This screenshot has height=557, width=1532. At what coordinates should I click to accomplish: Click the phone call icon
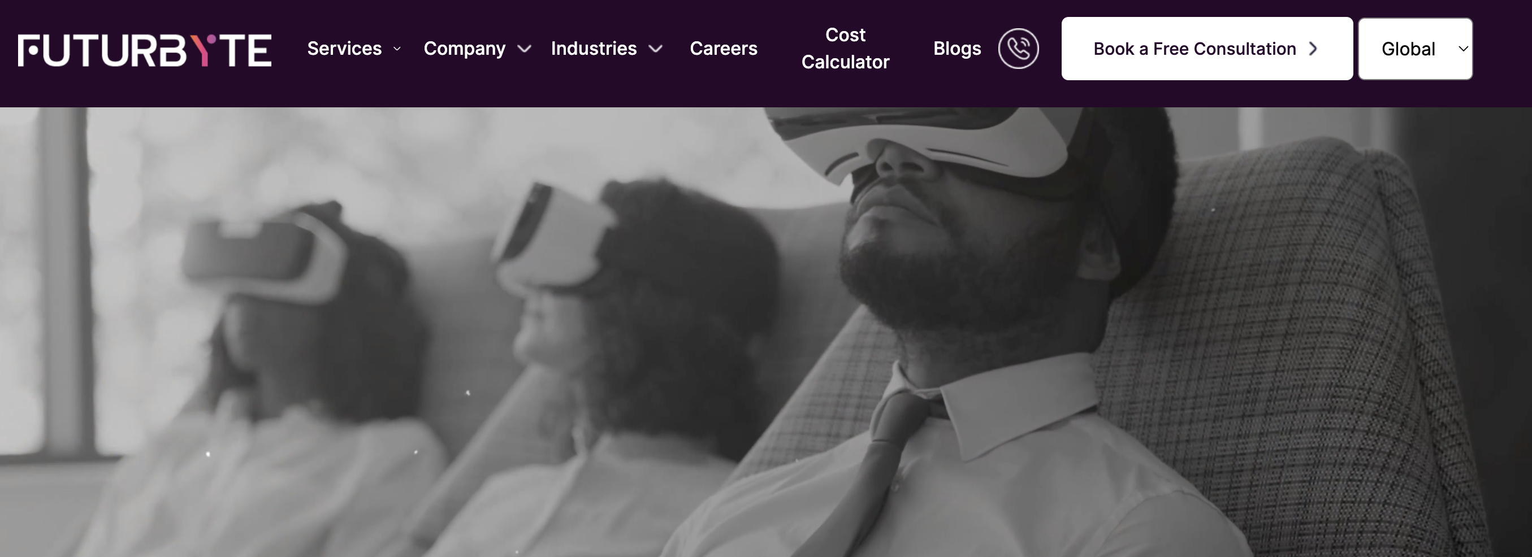point(1018,49)
